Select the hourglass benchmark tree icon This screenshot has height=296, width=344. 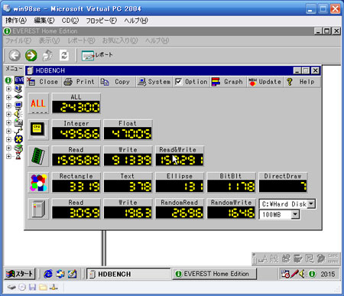pyautogui.click(x=18, y=155)
